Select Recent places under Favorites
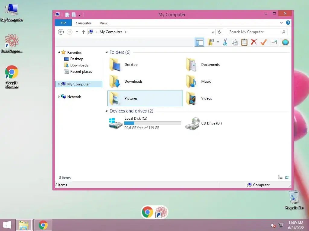 [x=81, y=72]
